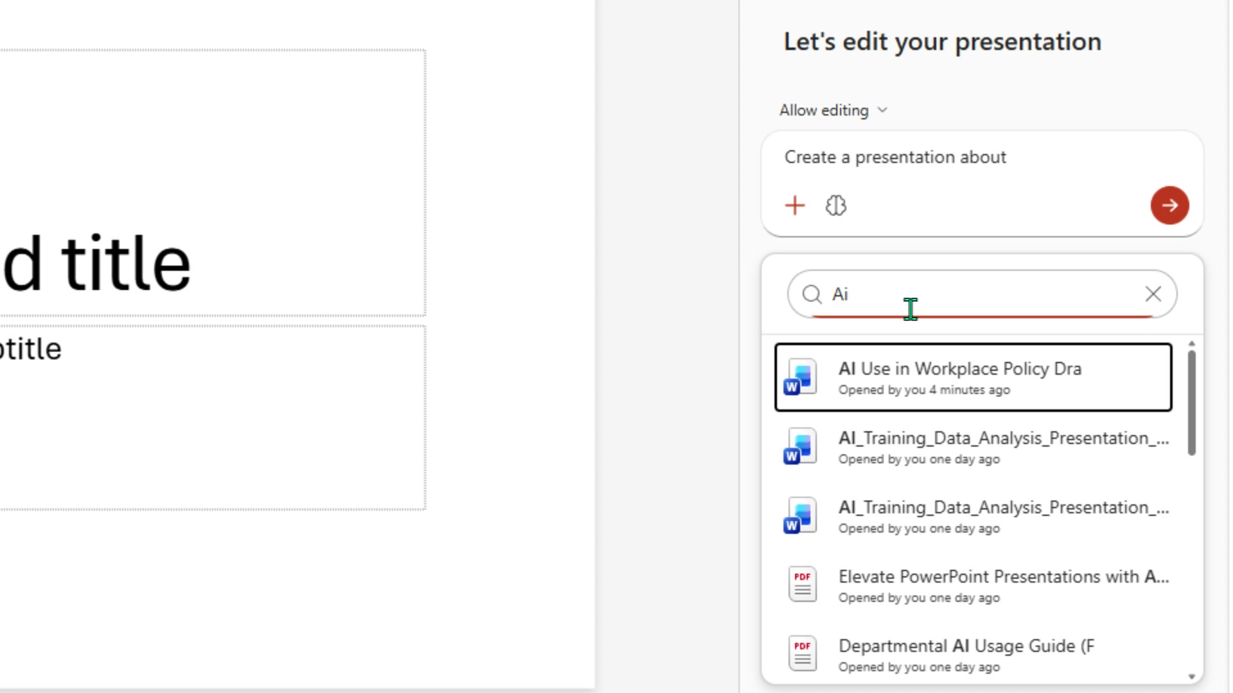Click the red plus add-content icon

tap(795, 205)
